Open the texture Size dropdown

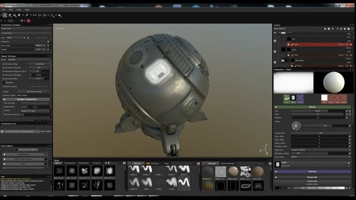16,38
